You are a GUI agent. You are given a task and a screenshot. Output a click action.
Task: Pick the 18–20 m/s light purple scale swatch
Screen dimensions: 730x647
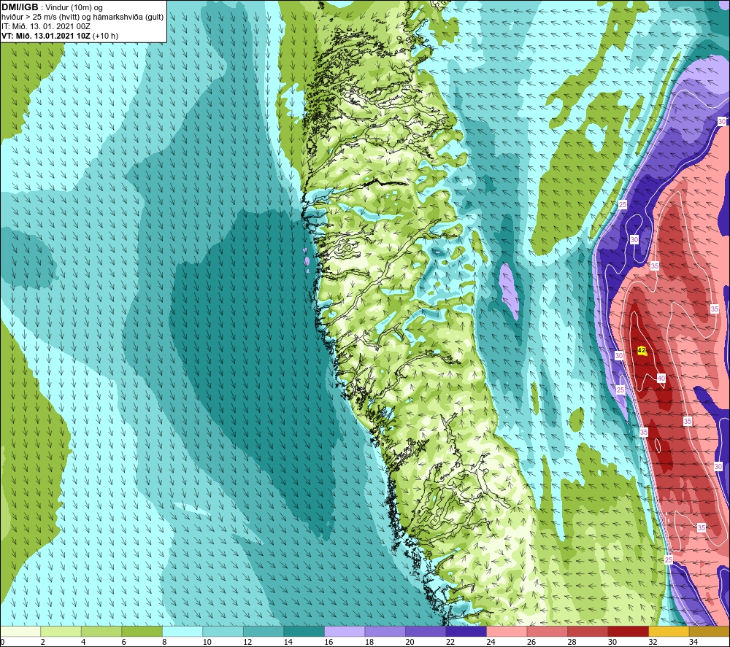click(x=385, y=631)
